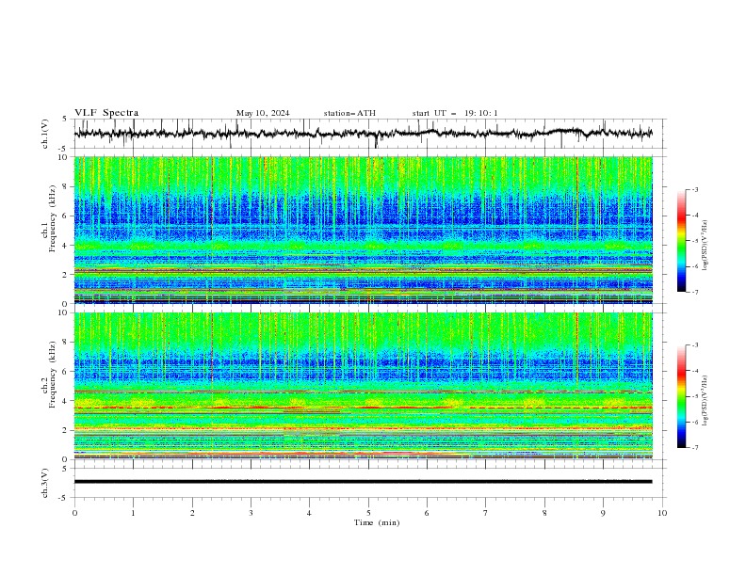746x576 pixels.
Task: Click time axis tick label "5"
Action: (368, 513)
